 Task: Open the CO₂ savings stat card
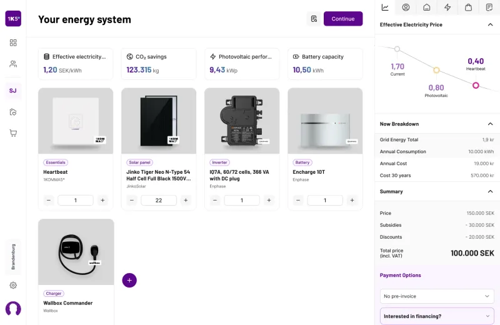coord(159,64)
